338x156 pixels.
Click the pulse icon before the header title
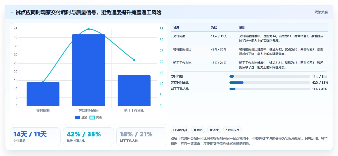(x=12, y=12)
